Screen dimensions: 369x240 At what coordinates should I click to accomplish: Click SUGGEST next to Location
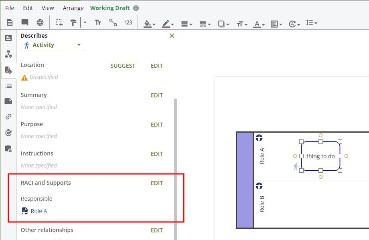(x=123, y=66)
